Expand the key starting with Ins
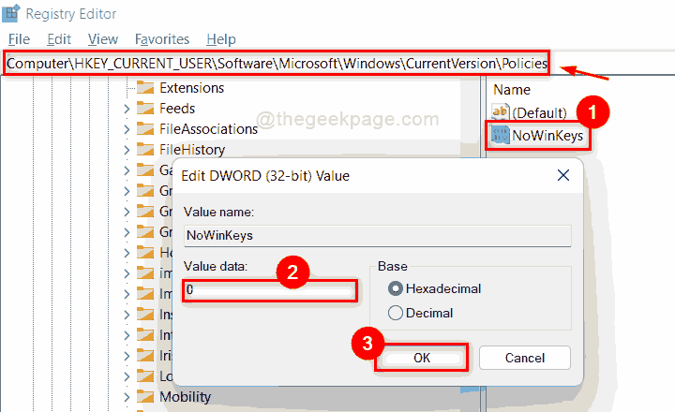675x412 pixels. (x=127, y=315)
